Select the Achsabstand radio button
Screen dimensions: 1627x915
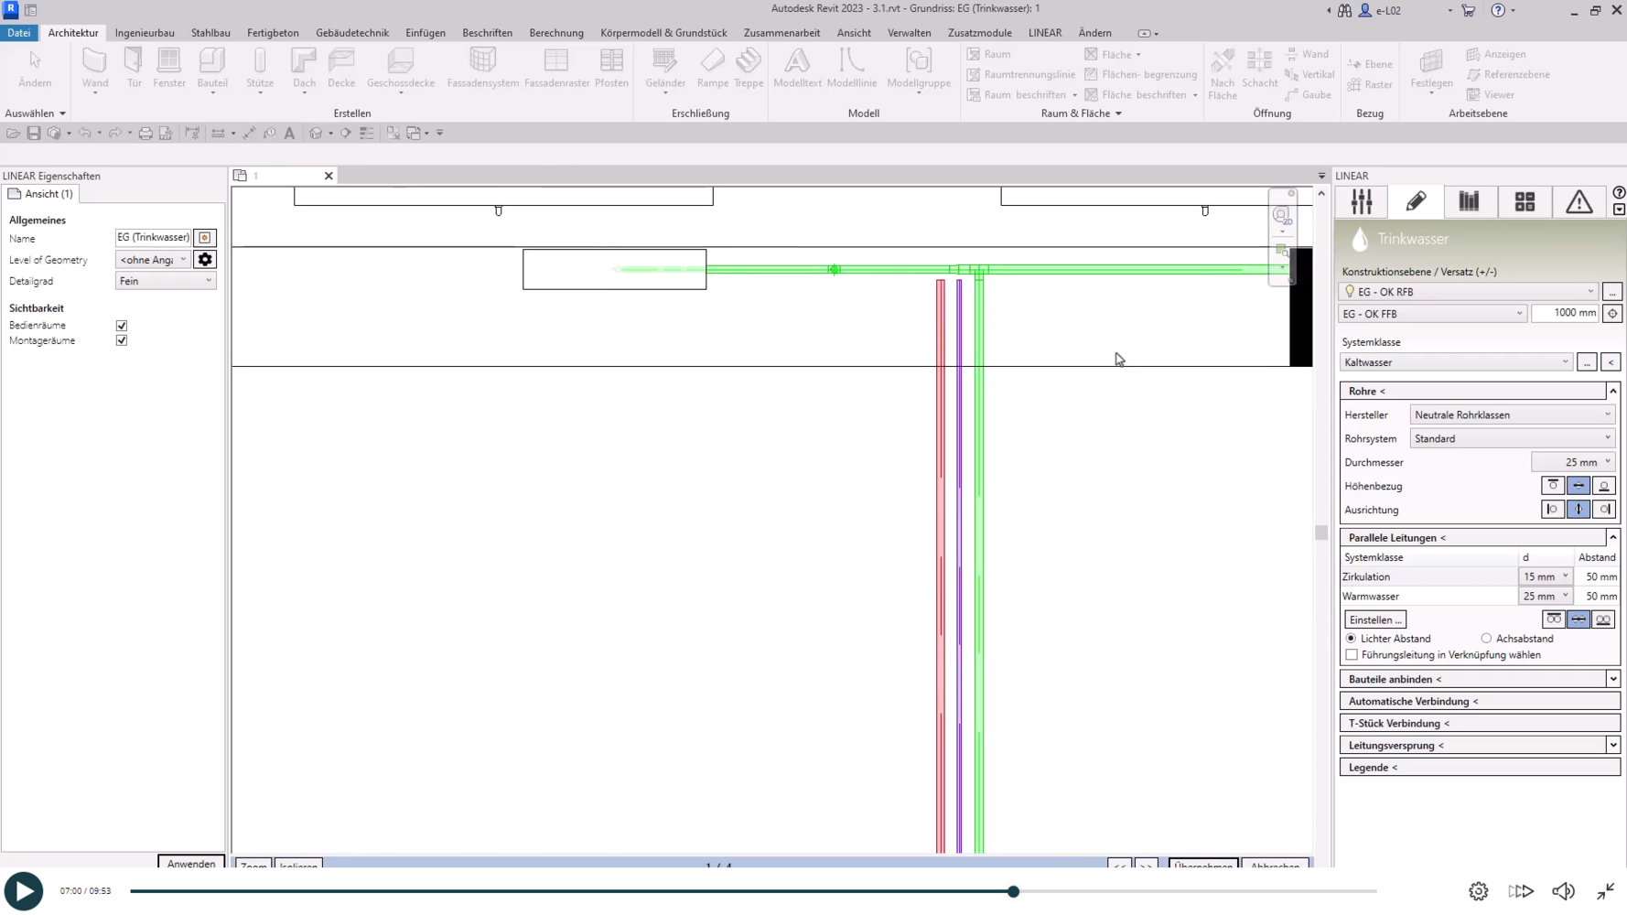point(1486,639)
